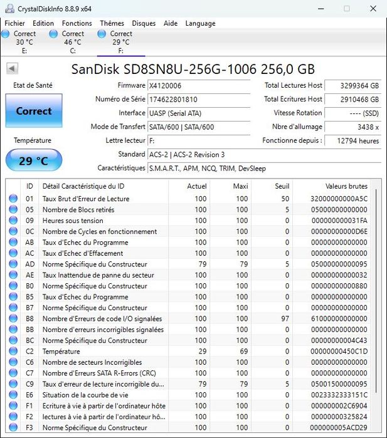The height and width of the screenshot is (438, 387).
Task: Select raw value 0000000450C1D
Action: point(339,351)
